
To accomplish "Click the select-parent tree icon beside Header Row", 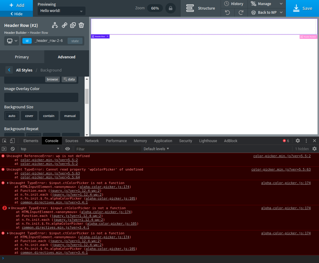I will [x=55, y=25].
